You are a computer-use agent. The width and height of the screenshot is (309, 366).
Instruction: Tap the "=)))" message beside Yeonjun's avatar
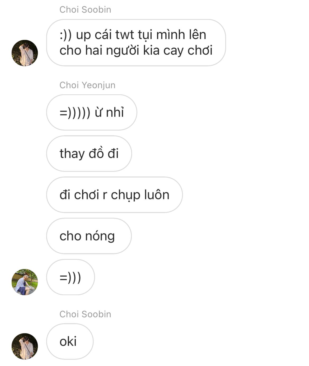click(x=71, y=277)
